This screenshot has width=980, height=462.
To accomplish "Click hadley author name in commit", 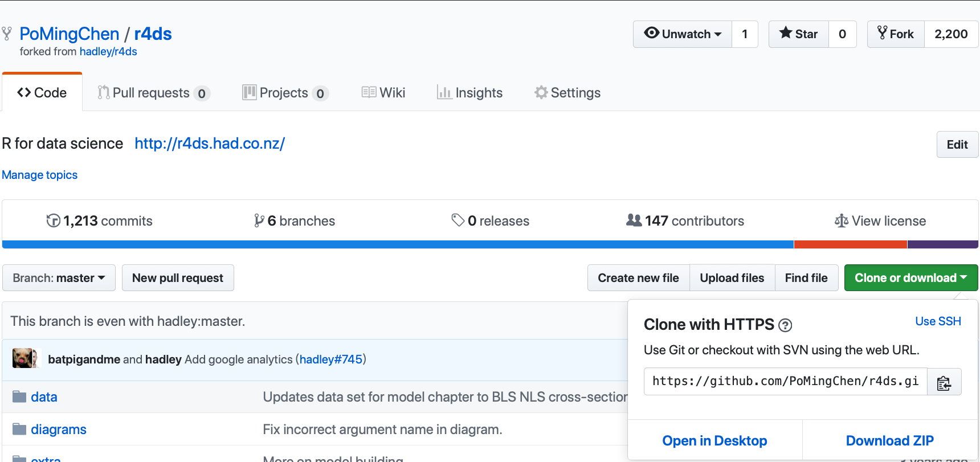I will coord(164,359).
